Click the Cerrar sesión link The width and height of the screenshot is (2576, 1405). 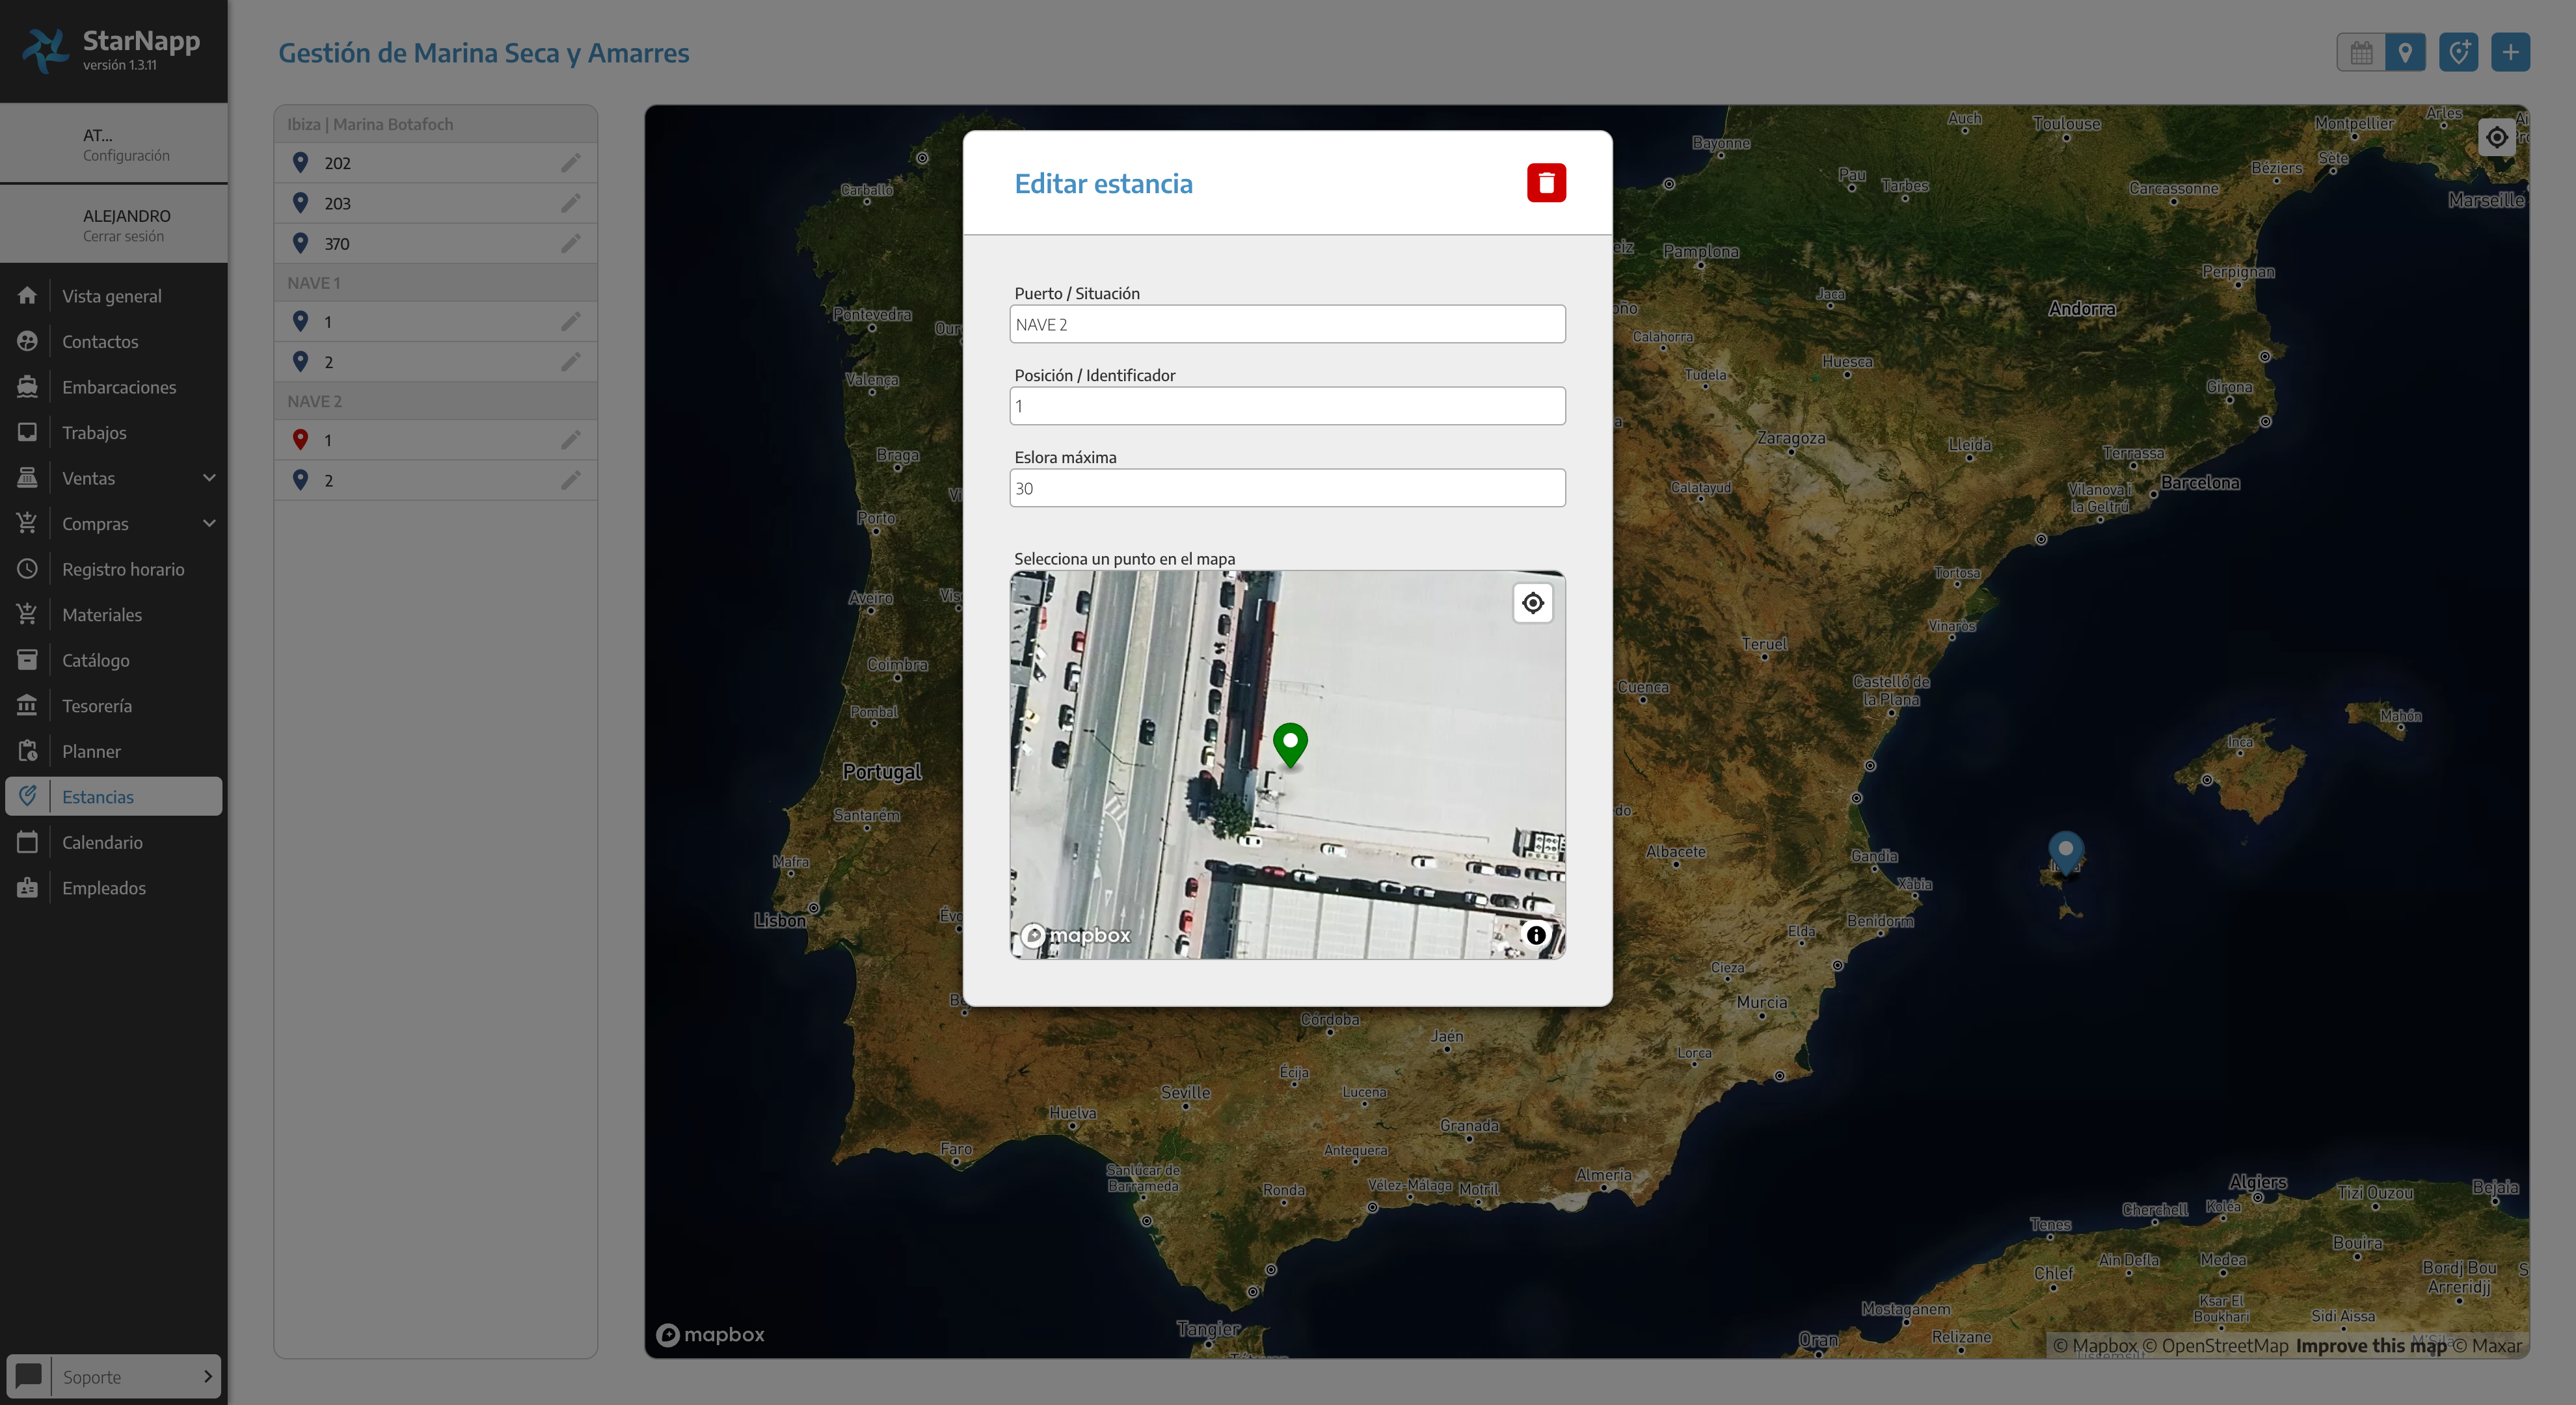click(123, 237)
